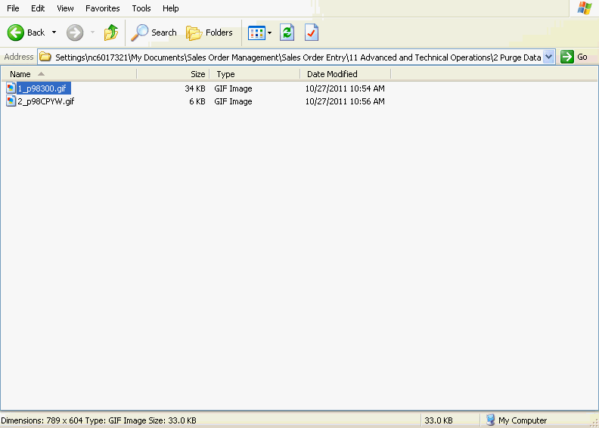599x428 pixels.
Task: Expand the Views dropdown arrow
Action: [270, 33]
